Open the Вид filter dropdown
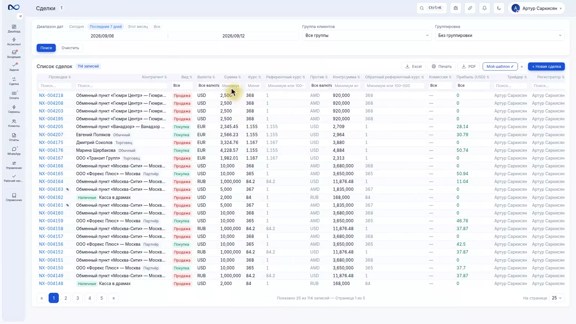Image resolution: width=576 pixels, height=324 pixels. point(182,86)
